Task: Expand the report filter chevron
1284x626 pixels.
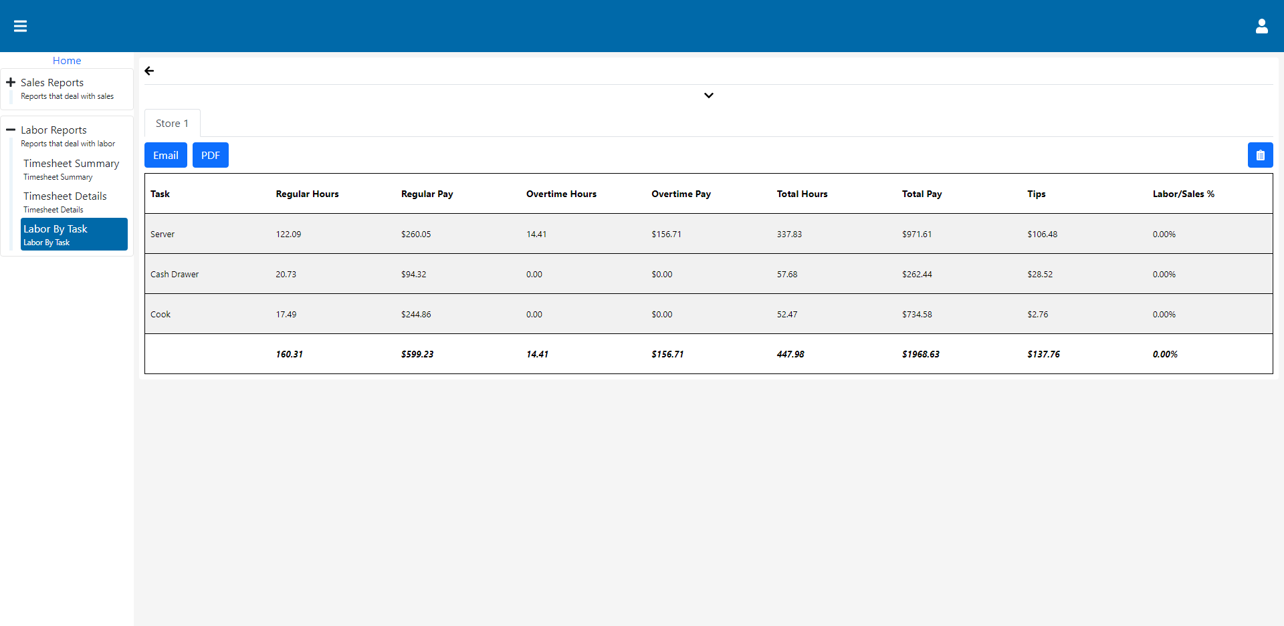Action: tap(709, 96)
